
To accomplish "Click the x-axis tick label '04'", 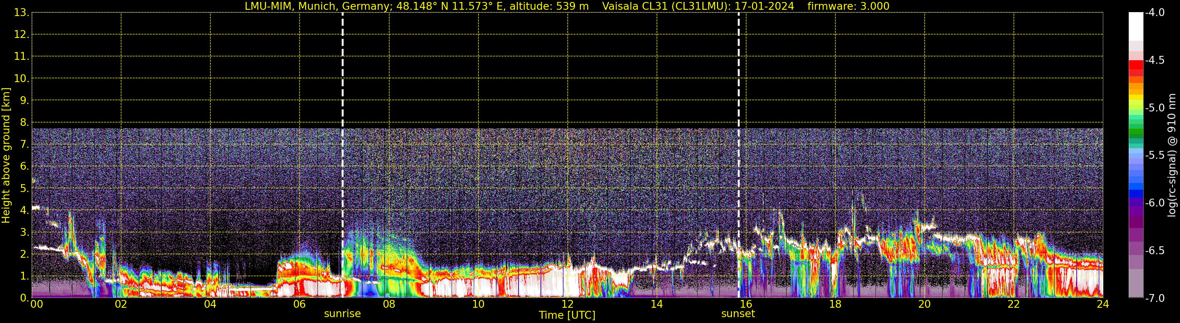I will coord(210,304).
